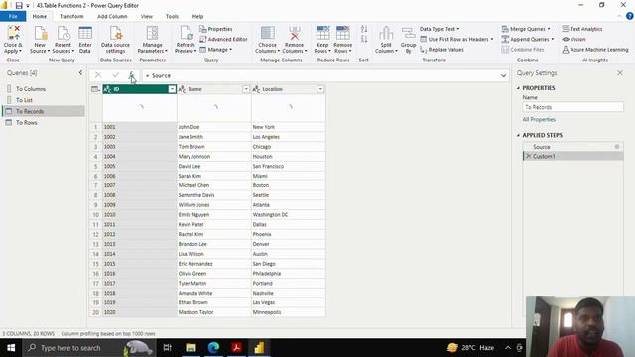The width and height of the screenshot is (635, 357).
Task: Switch to the Add Column tab
Action: tap(112, 16)
